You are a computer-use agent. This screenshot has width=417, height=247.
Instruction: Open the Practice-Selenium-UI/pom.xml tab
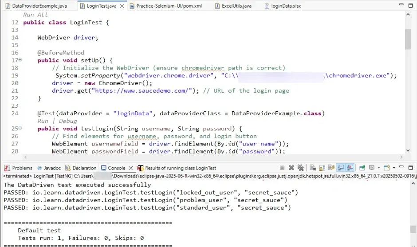coord(169,6)
